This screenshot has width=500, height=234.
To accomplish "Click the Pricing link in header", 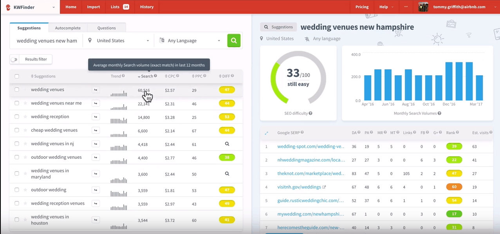I will click(362, 7).
